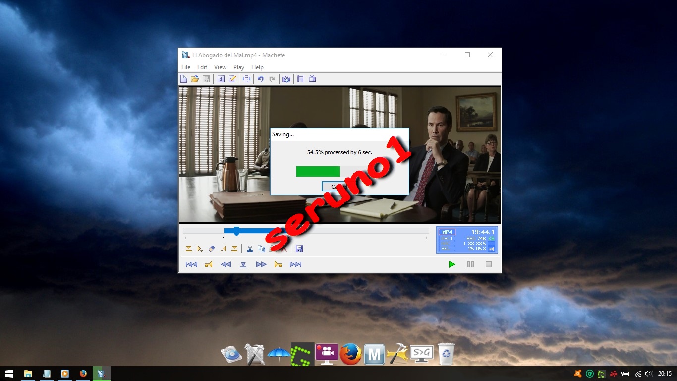
Task: Start playback with the green Play button
Action: [451, 264]
